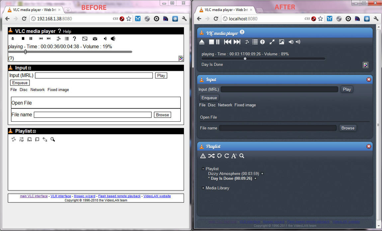This screenshot has width=382, height=231.
Task: Lower the volume in the AFTER window
Action: (291, 42)
